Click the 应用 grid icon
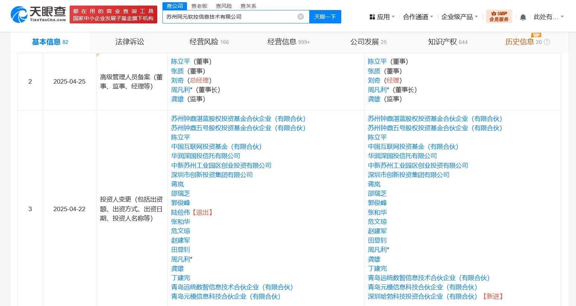Viewport: 576px width, 306px height. pos(372,17)
